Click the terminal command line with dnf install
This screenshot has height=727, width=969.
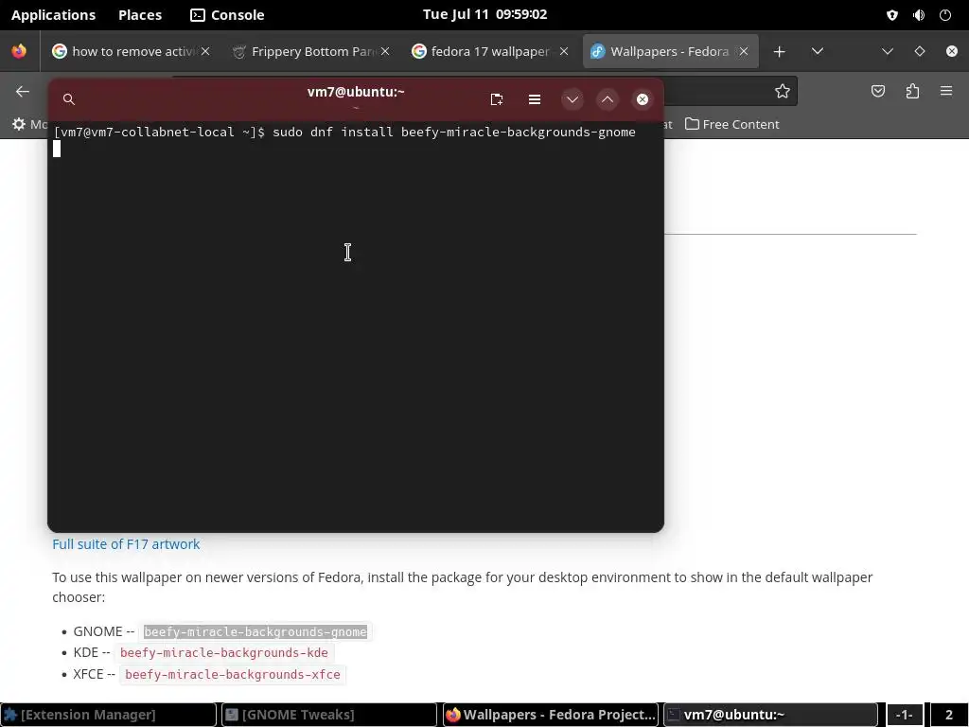point(344,132)
